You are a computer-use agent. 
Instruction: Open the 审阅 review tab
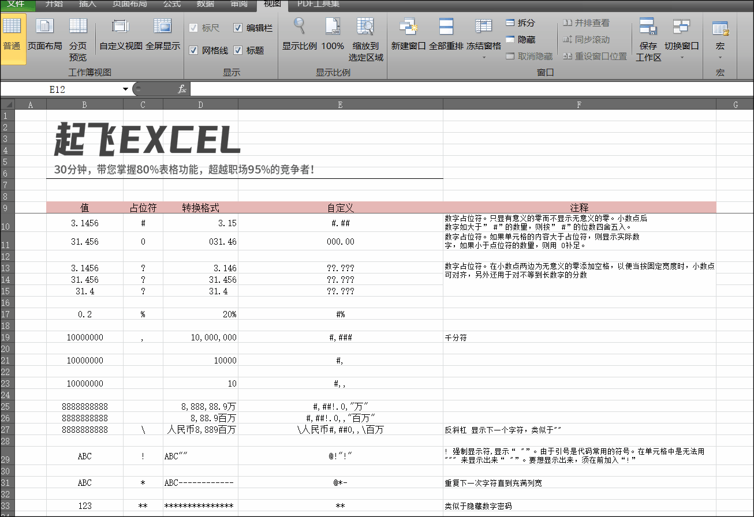[x=239, y=4]
